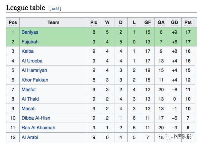The width and height of the screenshot is (197, 145).
Task: Click the GF column header
Action: (147, 23)
